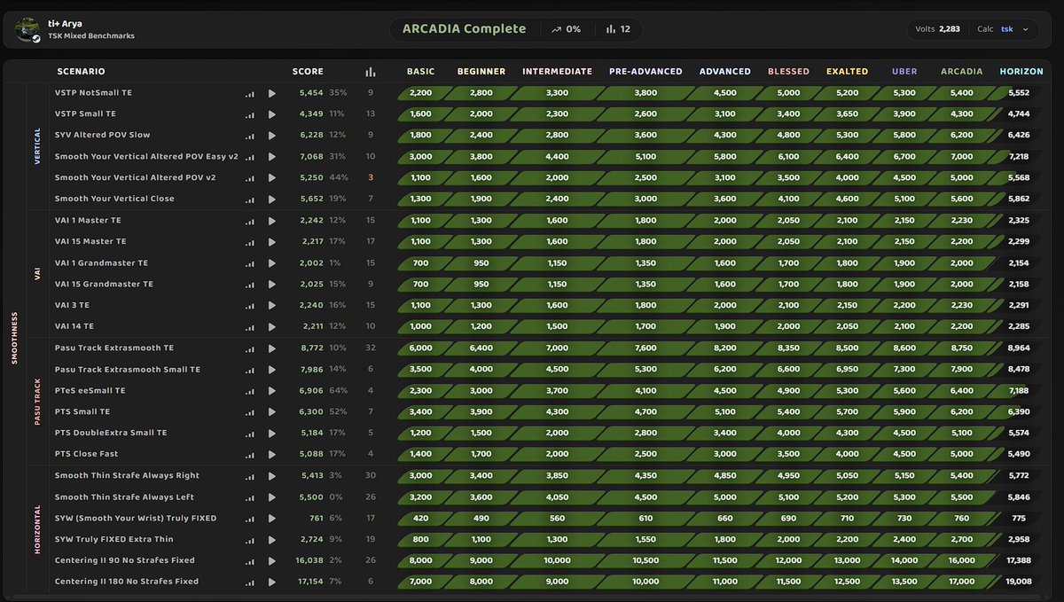The height and width of the screenshot is (602, 1064).
Task: Play SYW Truly FIXED Extra Thin scenario
Action: tap(271, 540)
